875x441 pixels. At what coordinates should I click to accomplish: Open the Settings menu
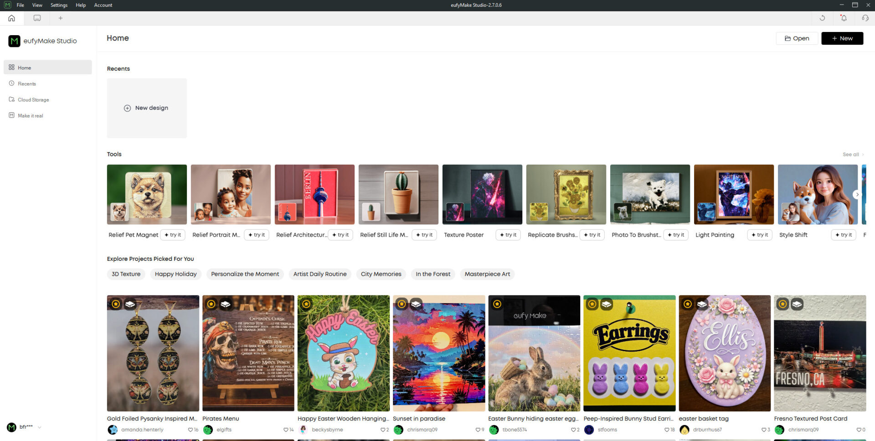point(59,5)
